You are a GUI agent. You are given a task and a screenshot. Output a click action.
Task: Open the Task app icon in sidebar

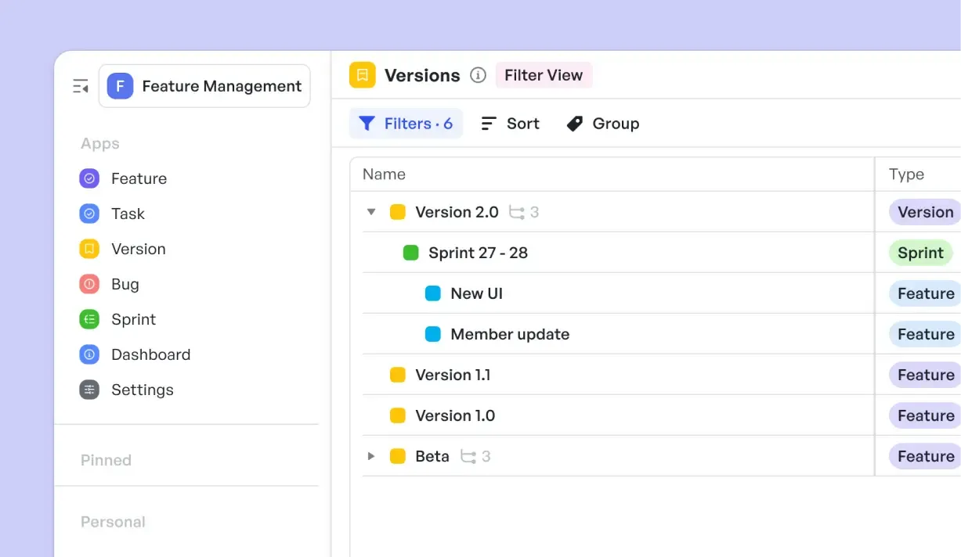click(x=89, y=214)
